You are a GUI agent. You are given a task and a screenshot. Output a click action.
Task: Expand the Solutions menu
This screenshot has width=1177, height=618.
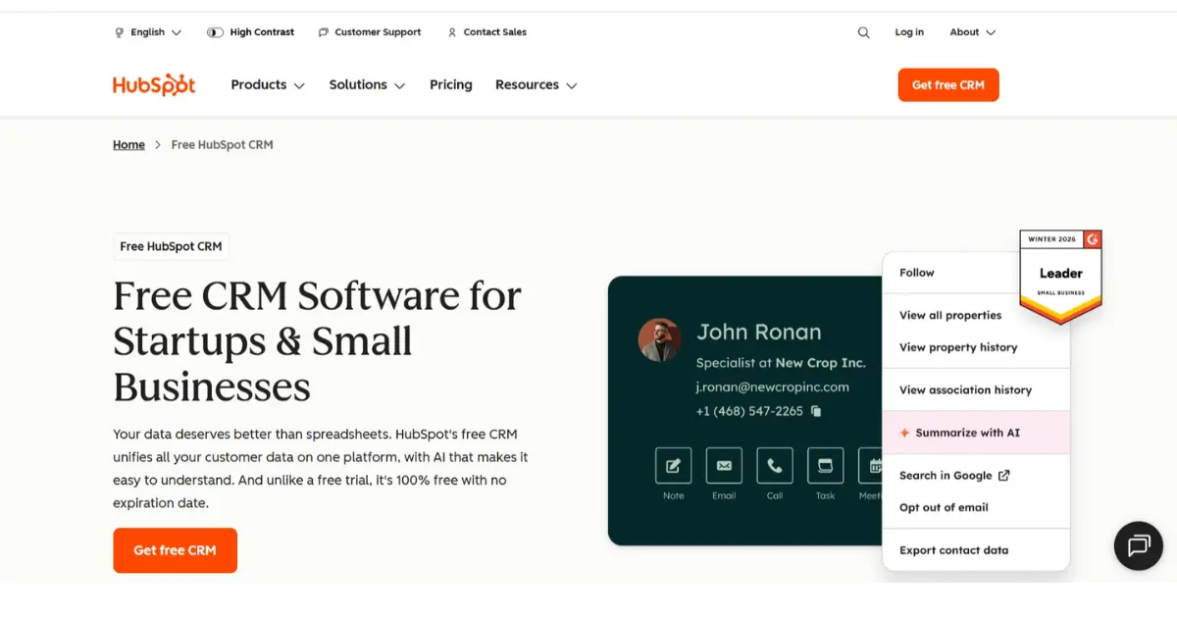pyautogui.click(x=367, y=85)
